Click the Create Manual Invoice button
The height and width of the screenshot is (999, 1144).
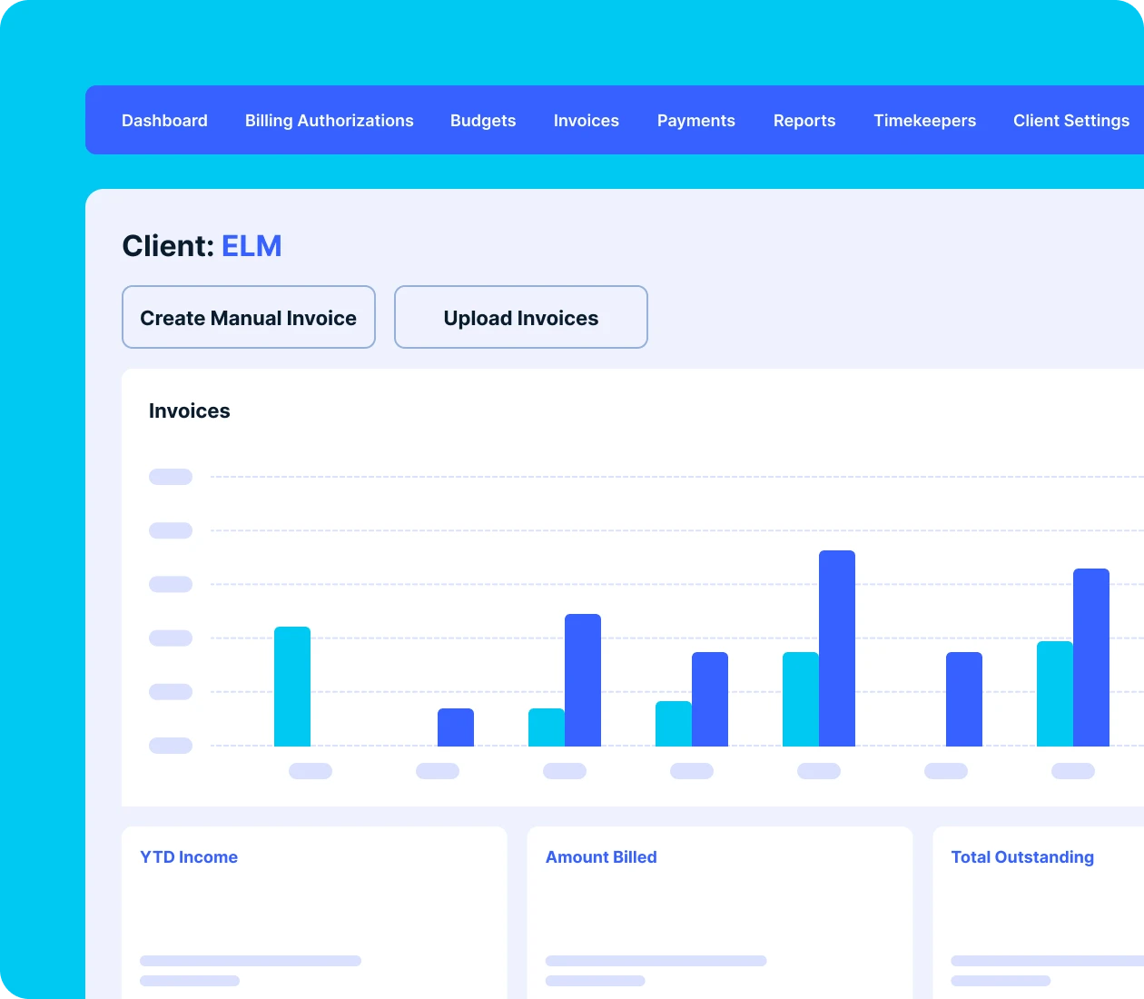point(249,318)
